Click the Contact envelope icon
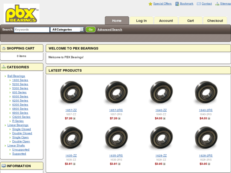 (199, 4)
